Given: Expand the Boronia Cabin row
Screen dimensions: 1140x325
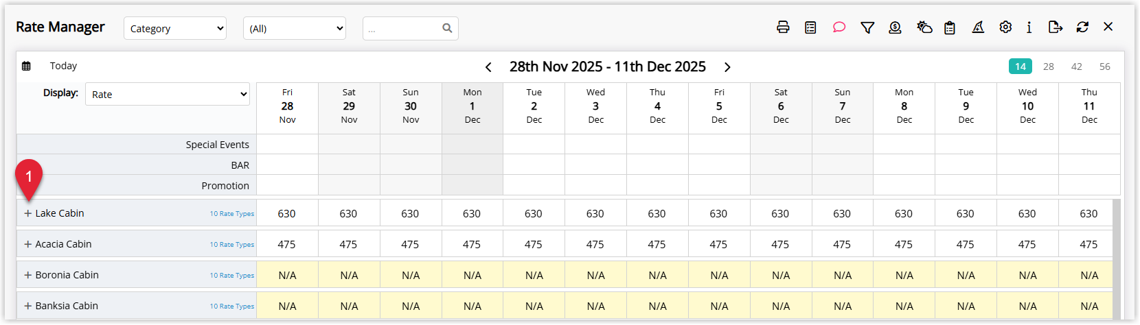Looking at the screenshot, I should (x=28, y=275).
